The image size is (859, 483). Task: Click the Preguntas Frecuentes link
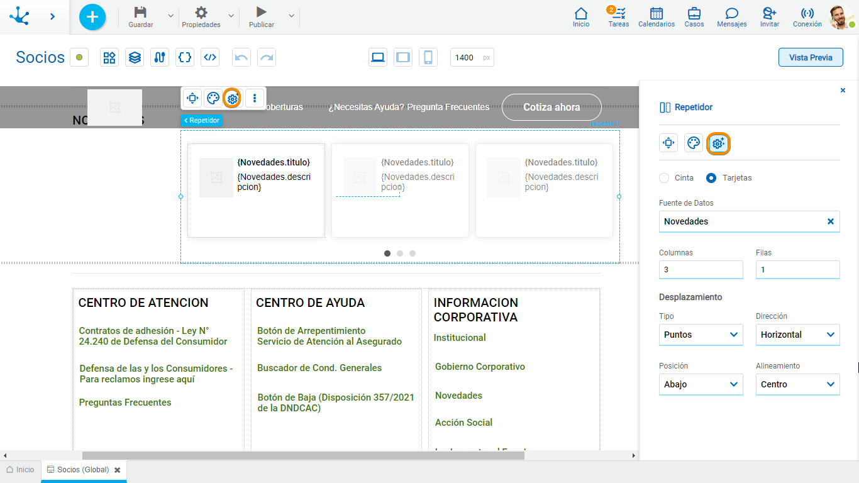point(125,402)
